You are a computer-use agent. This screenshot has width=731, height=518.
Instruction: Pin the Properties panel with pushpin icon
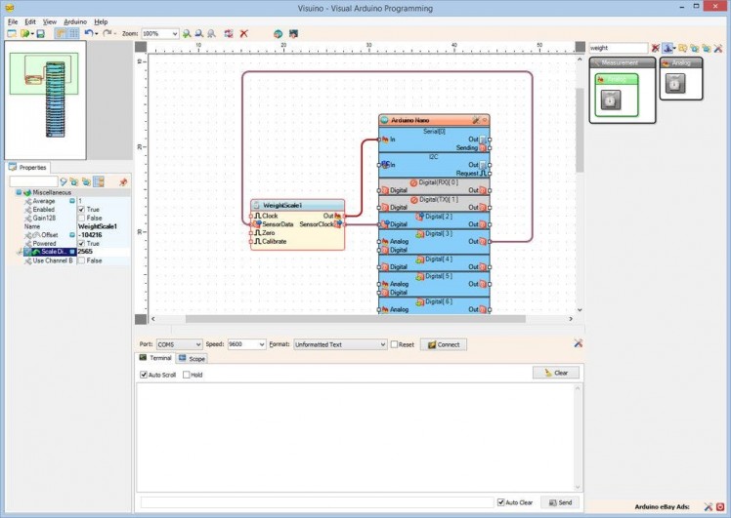tap(123, 181)
